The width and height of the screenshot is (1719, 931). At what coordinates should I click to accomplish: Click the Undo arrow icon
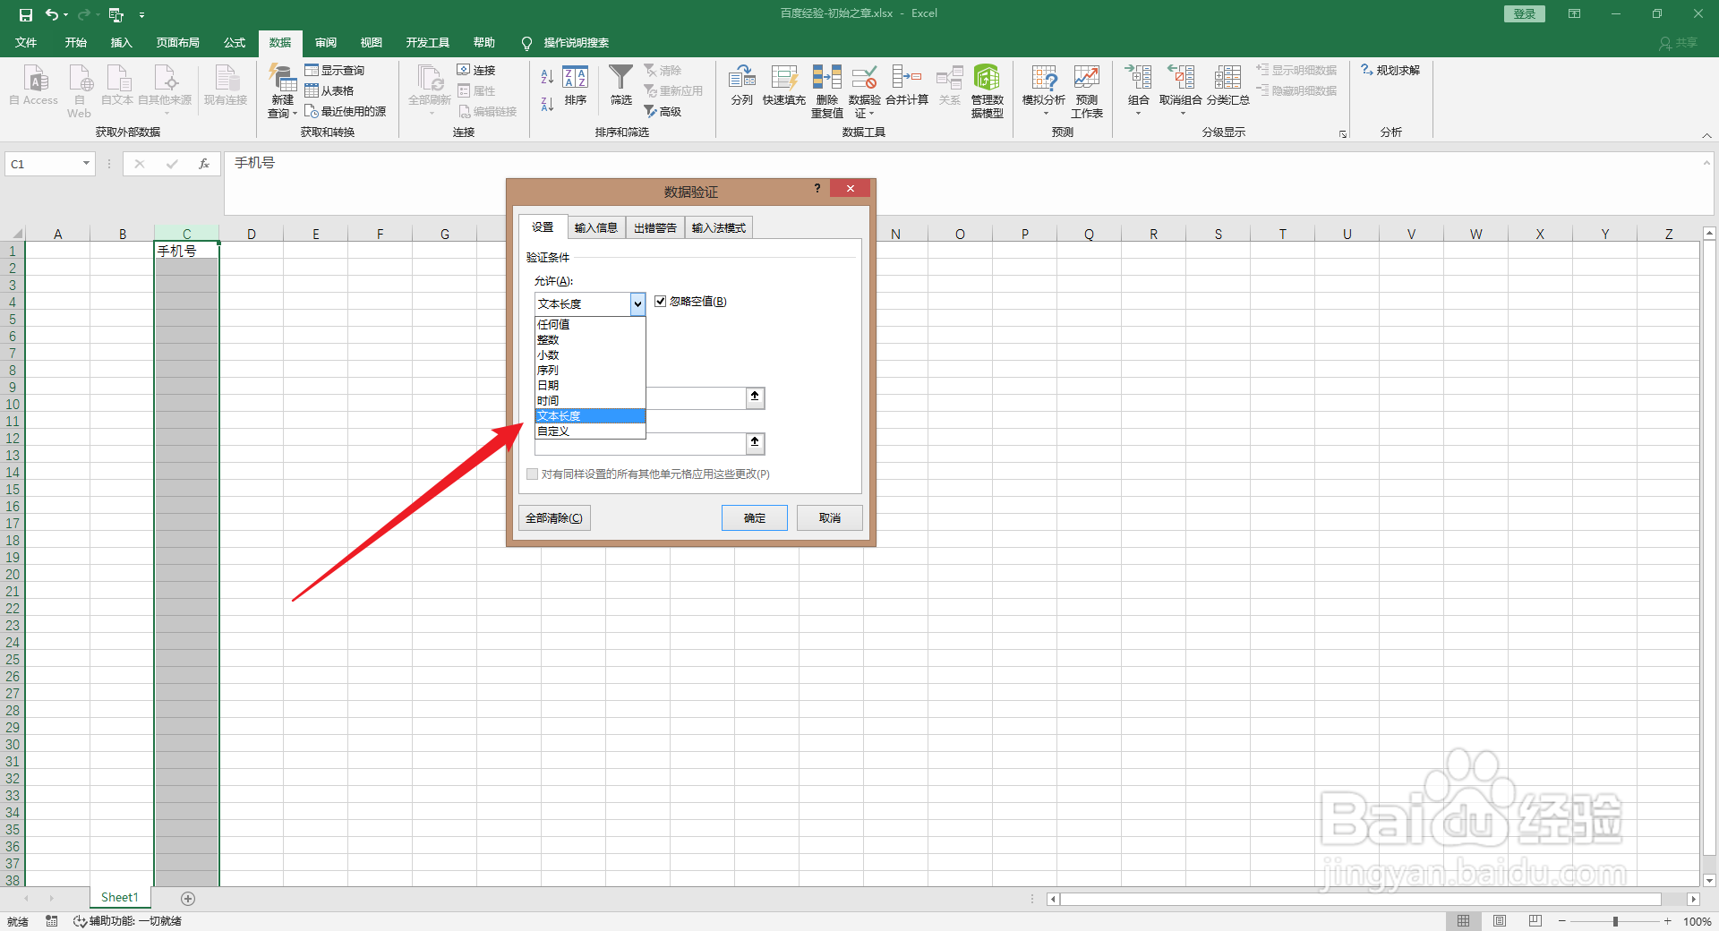point(53,14)
